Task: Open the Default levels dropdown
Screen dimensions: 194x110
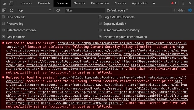Action: [x=117, y=10]
